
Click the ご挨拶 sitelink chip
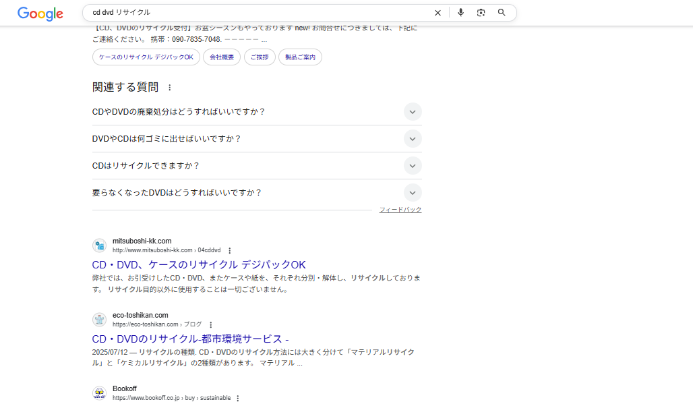click(260, 57)
